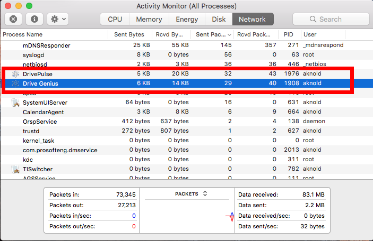Select the Disk tab
Image resolution: width=373 pixels, height=241 pixels.
click(219, 19)
